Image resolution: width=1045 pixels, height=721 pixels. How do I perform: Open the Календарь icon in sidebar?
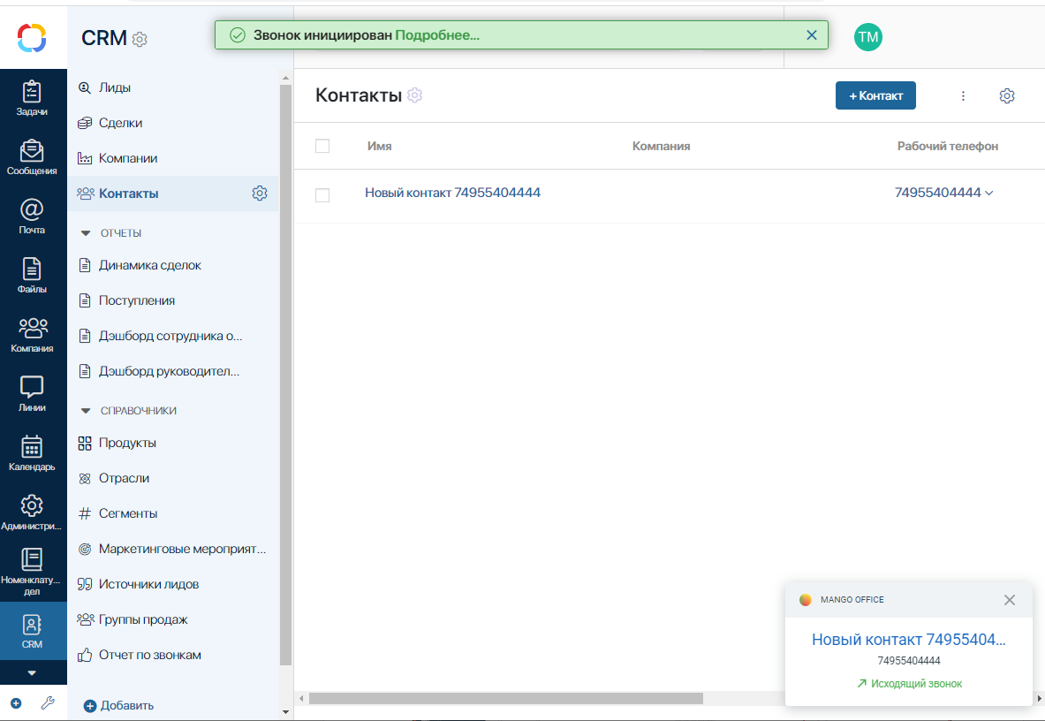tap(32, 453)
